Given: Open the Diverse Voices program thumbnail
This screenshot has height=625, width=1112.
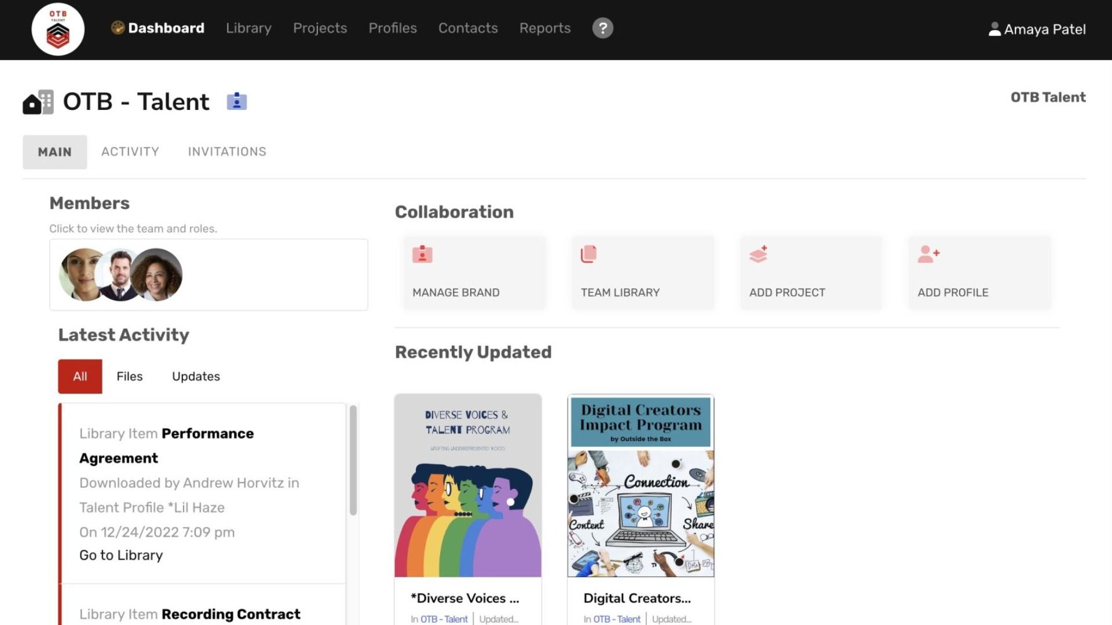Looking at the screenshot, I should coord(468,485).
